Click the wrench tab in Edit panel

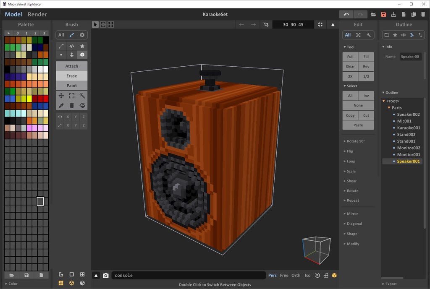click(x=369, y=35)
